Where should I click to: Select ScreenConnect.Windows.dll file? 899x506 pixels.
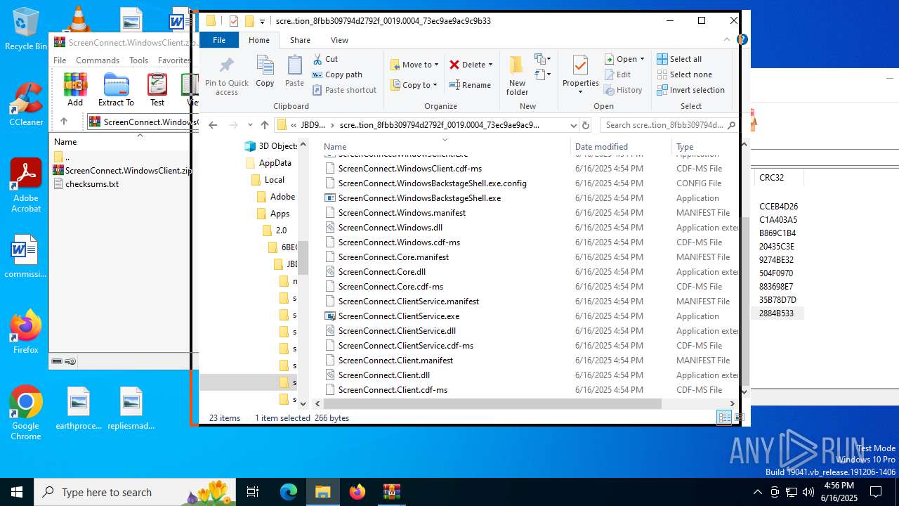[x=390, y=228]
